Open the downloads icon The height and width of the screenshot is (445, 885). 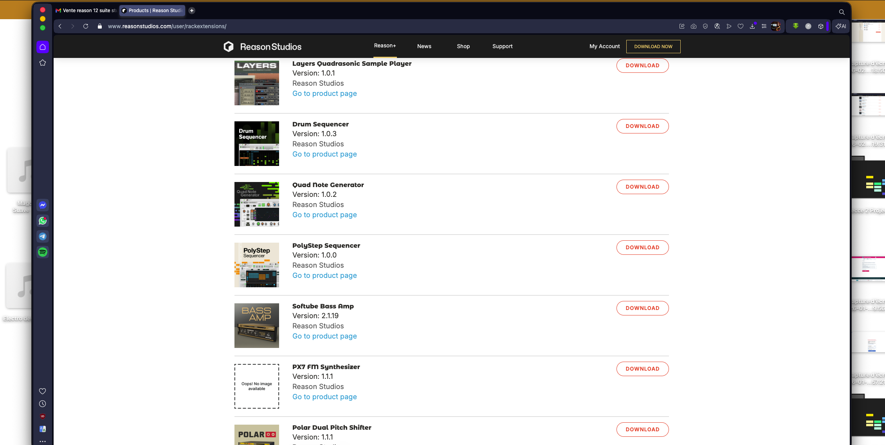pos(752,26)
